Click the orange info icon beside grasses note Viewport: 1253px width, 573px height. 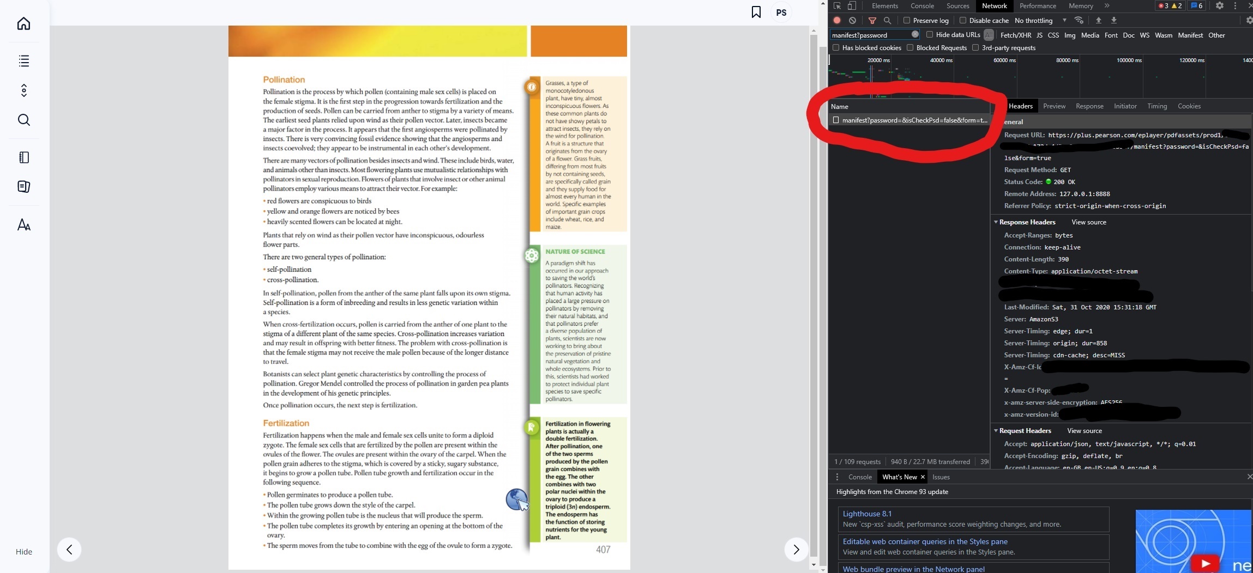pyautogui.click(x=532, y=87)
